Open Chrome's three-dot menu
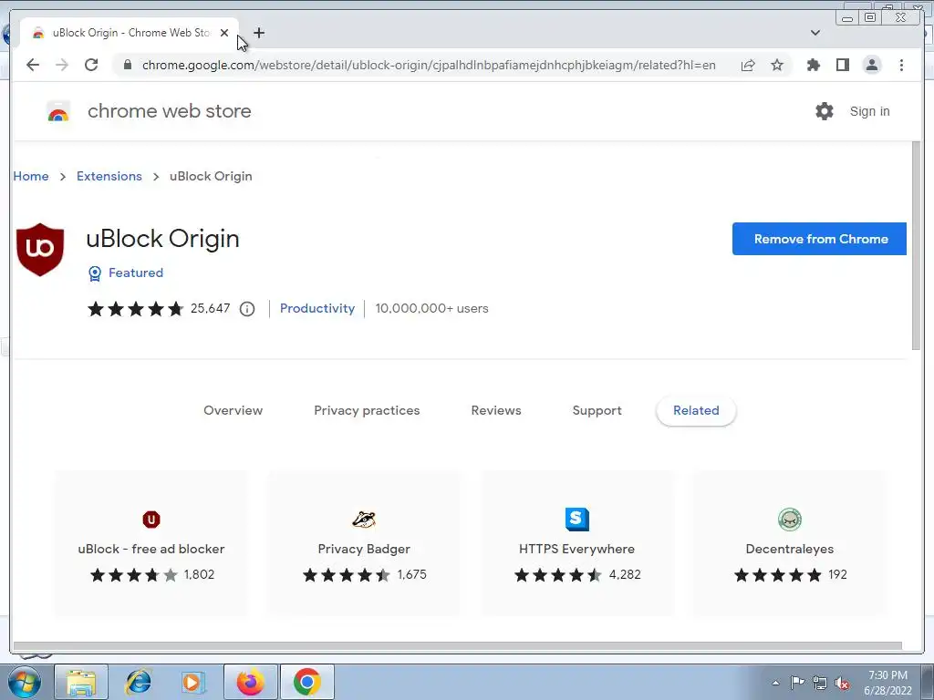Screen dimensions: 934x700 901,65
